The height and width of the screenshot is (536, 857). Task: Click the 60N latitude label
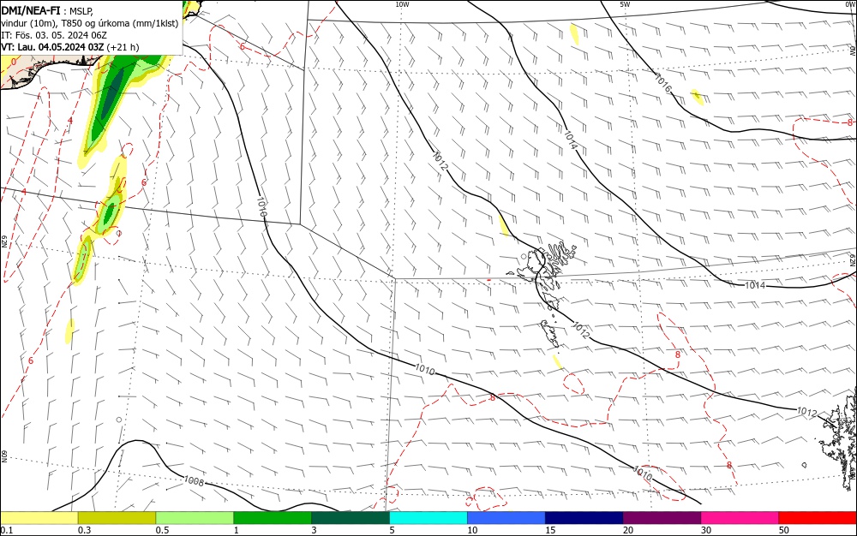[3, 456]
